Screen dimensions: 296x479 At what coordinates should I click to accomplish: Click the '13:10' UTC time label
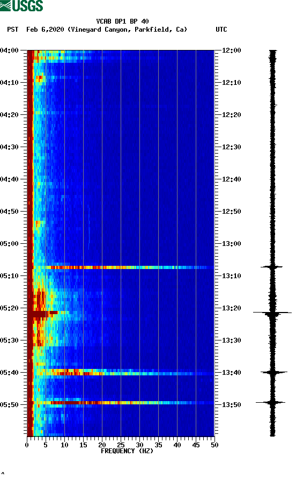click(231, 276)
